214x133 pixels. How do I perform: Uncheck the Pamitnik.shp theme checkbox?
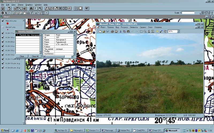[3, 20]
